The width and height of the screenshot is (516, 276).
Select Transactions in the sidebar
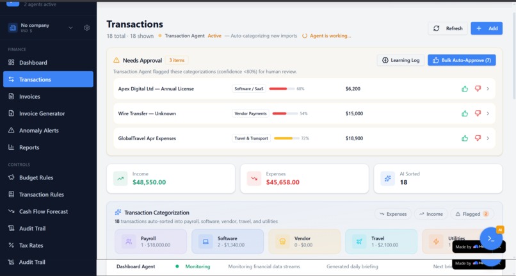pyautogui.click(x=48, y=79)
